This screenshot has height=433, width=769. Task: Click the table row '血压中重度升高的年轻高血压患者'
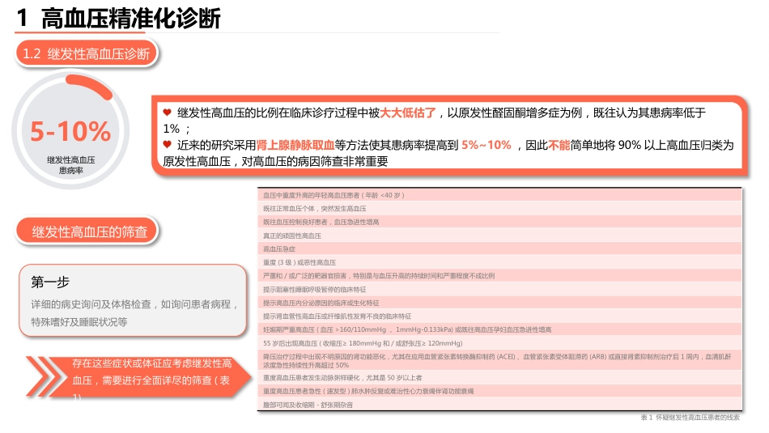coord(499,195)
